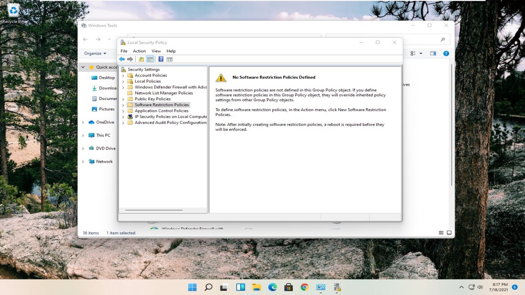The width and height of the screenshot is (525, 295).
Task: Open the Help menu
Action: [x=171, y=51]
